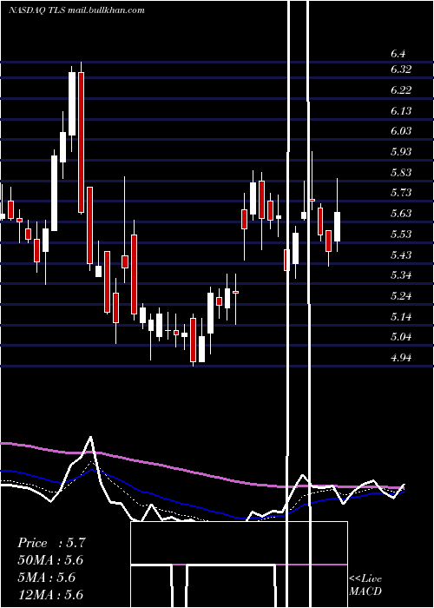Image resolution: width=434 pixels, height=608 pixels.
Task: Click the 6.4 price axis label
Action: pos(398,54)
